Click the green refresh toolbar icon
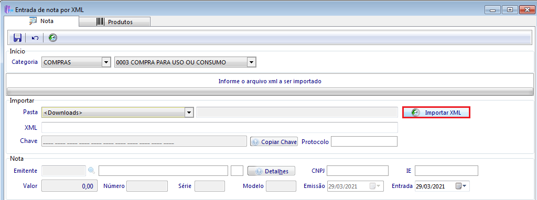This screenshot has width=537, height=200. click(53, 38)
